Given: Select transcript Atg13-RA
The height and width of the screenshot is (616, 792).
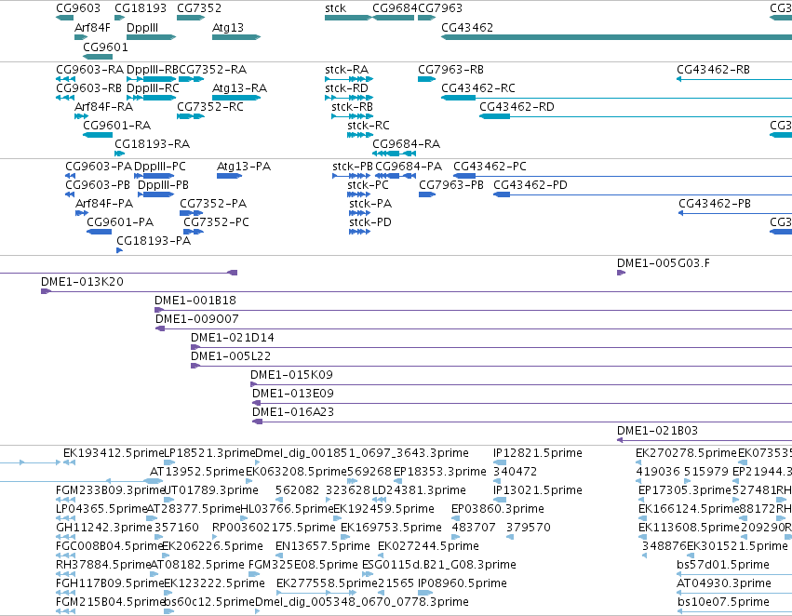Looking at the screenshot, I should pos(235,98).
